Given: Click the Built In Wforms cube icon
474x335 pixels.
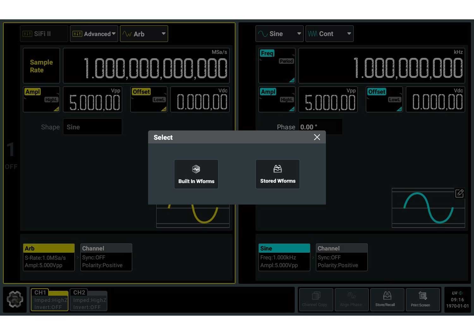Looking at the screenshot, I should click(196, 169).
